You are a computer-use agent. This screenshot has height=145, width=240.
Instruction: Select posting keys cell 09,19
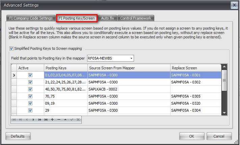(66, 103)
